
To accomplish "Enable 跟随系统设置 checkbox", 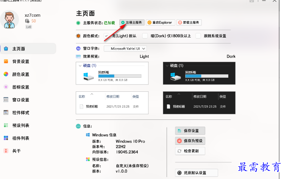I will pyautogui.click(x=198, y=36).
